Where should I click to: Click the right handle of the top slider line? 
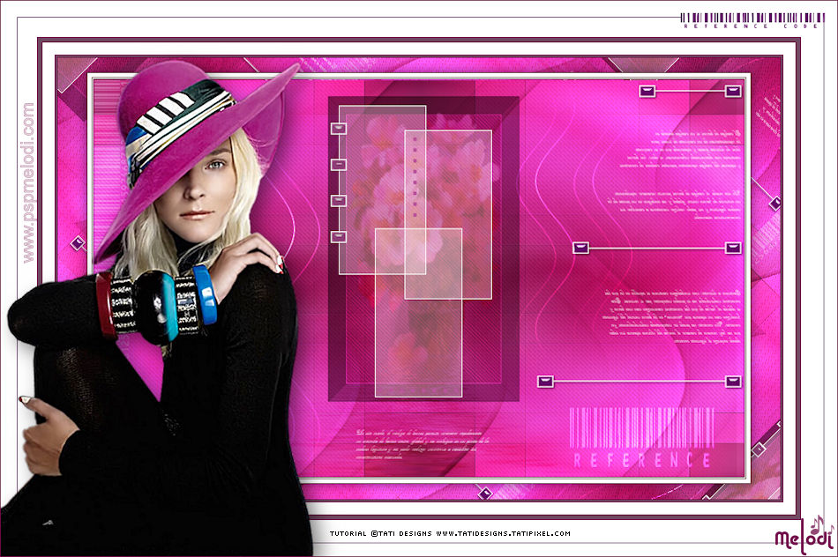pos(733,91)
